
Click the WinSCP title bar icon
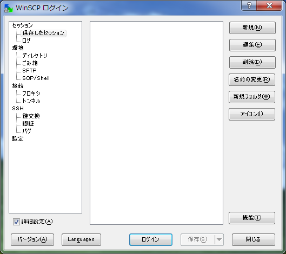coord(9,8)
